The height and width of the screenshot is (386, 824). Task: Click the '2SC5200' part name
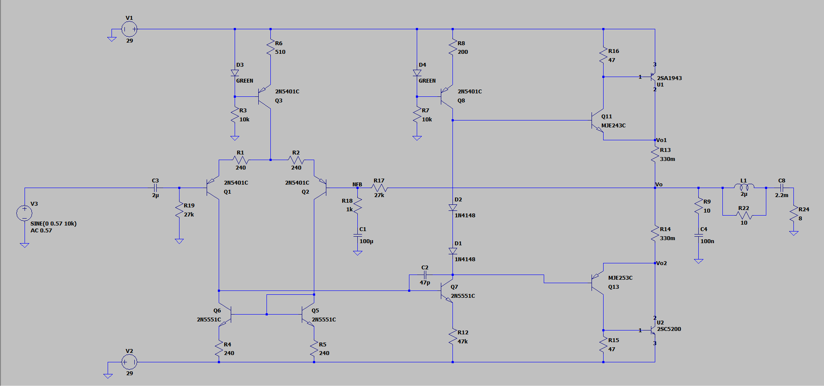click(x=669, y=329)
